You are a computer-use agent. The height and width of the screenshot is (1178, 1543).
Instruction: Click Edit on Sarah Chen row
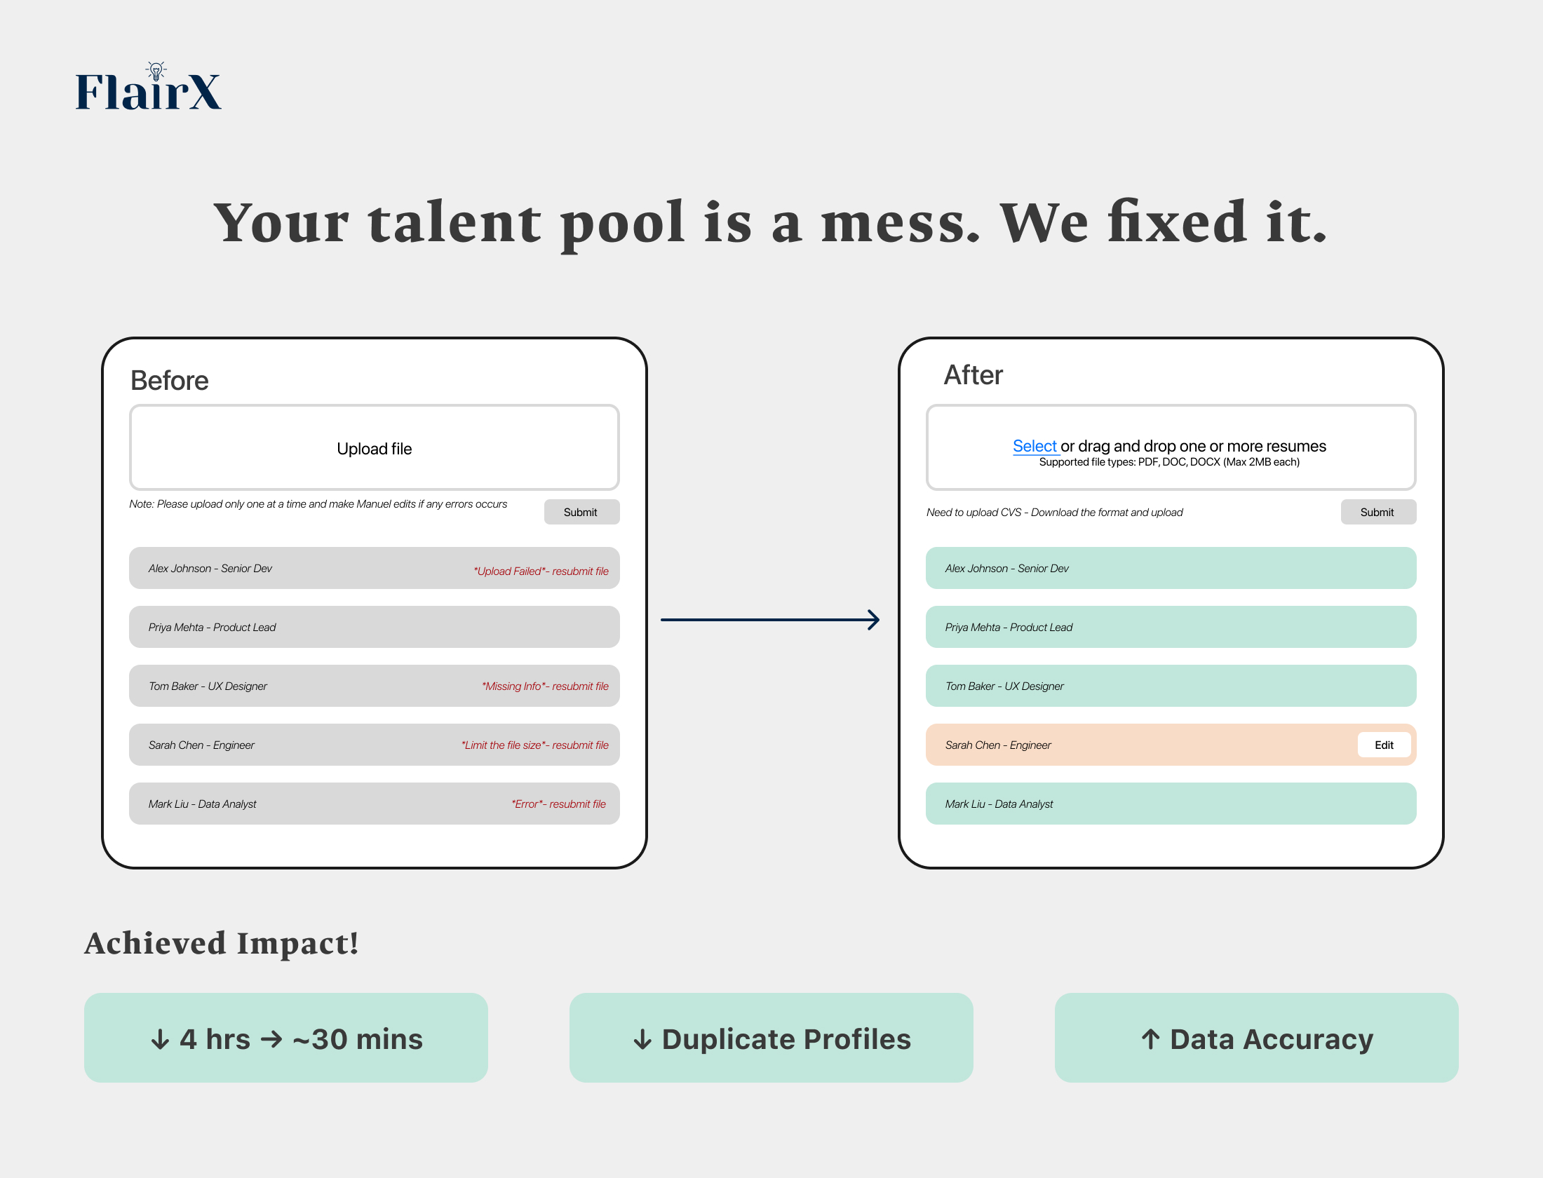[1384, 745]
